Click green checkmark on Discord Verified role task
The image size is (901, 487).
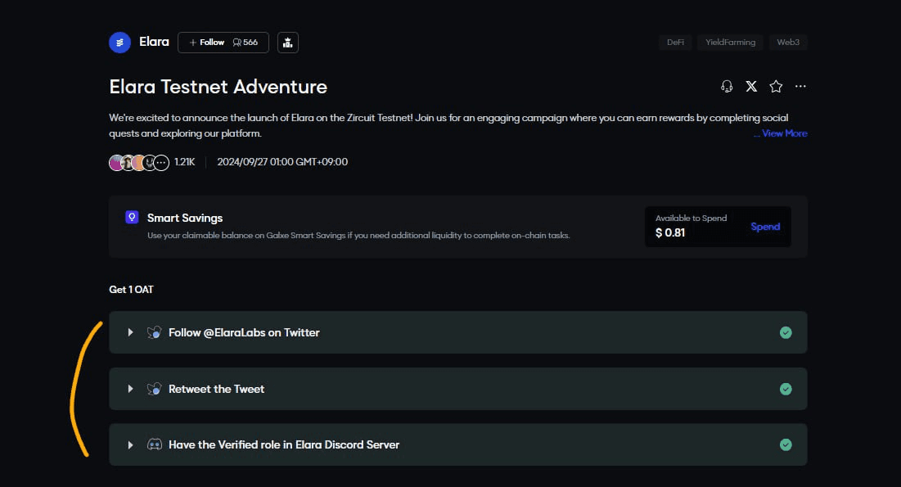[786, 444]
